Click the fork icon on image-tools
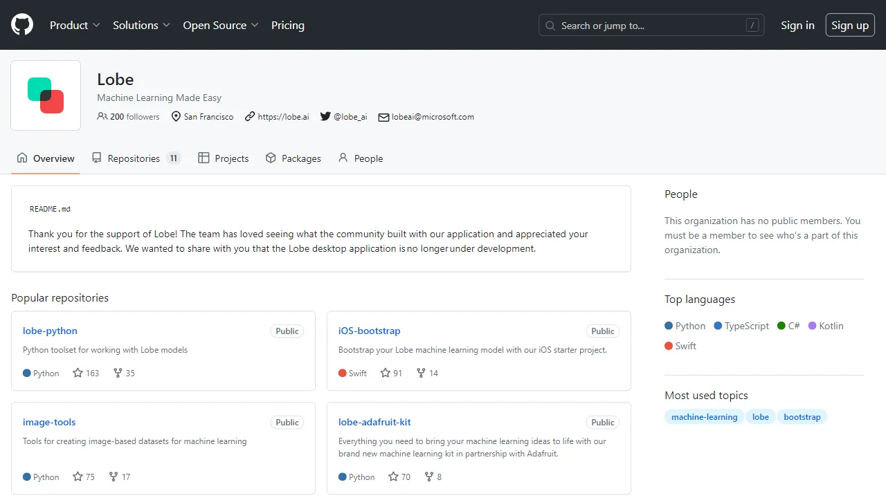886x498 pixels. pyautogui.click(x=114, y=477)
